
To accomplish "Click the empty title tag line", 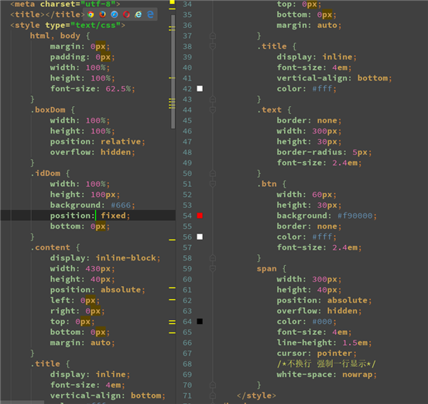I will 47,15.
